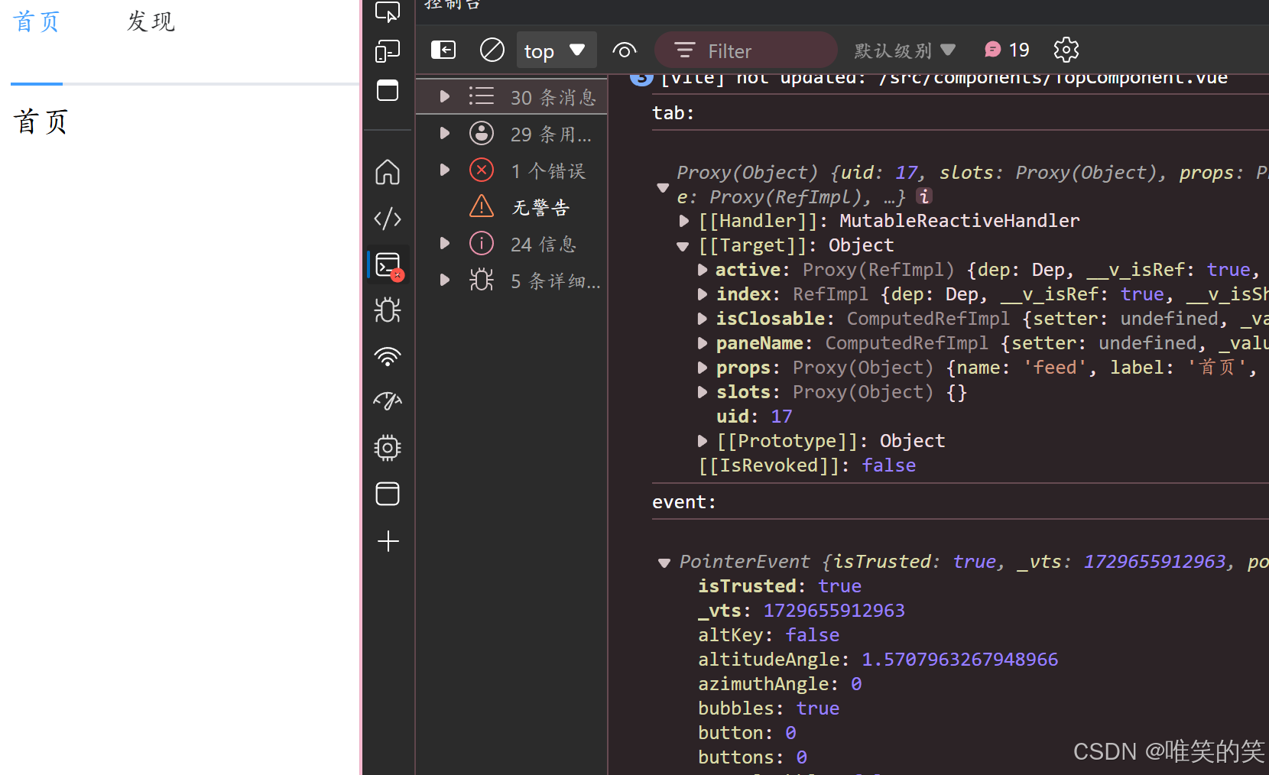Image resolution: width=1269 pixels, height=775 pixels.
Task: Toggle device emulation mode icon
Action: pyautogui.click(x=388, y=50)
